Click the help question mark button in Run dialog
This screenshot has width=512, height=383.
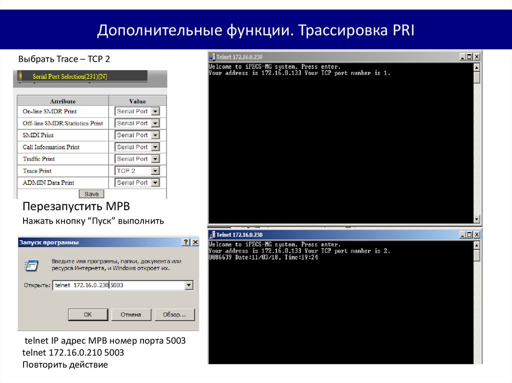(186, 242)
